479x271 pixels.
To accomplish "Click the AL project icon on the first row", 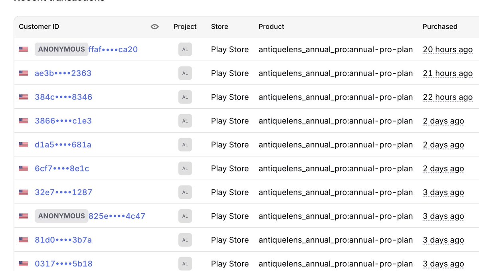I will 185,49.
